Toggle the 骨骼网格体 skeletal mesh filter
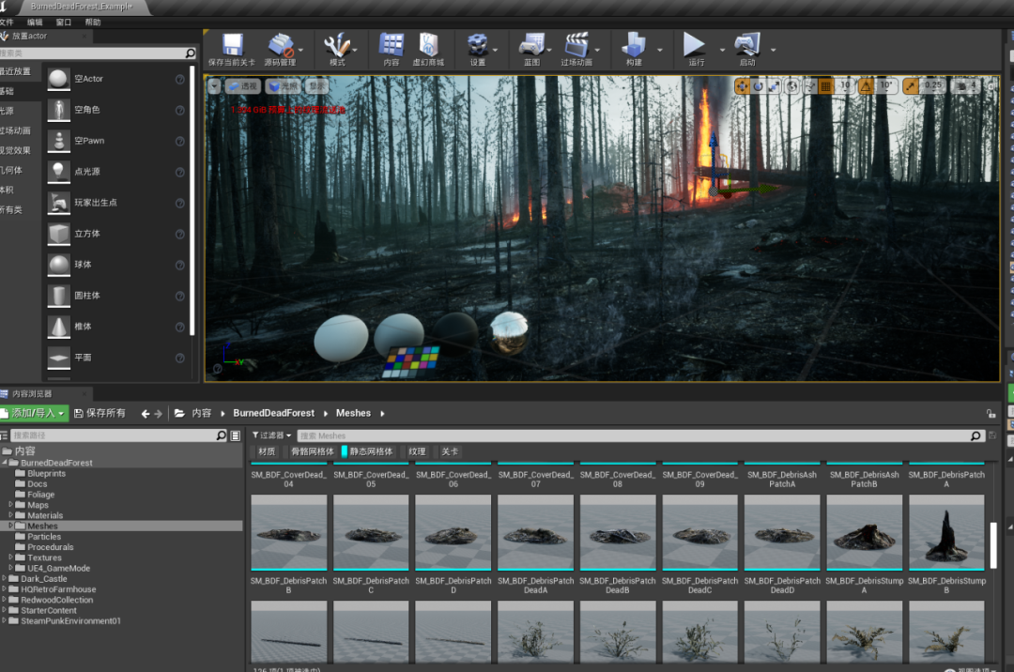Image resolution: width=1014 pixels, height=672 pixels. point(311,451)
